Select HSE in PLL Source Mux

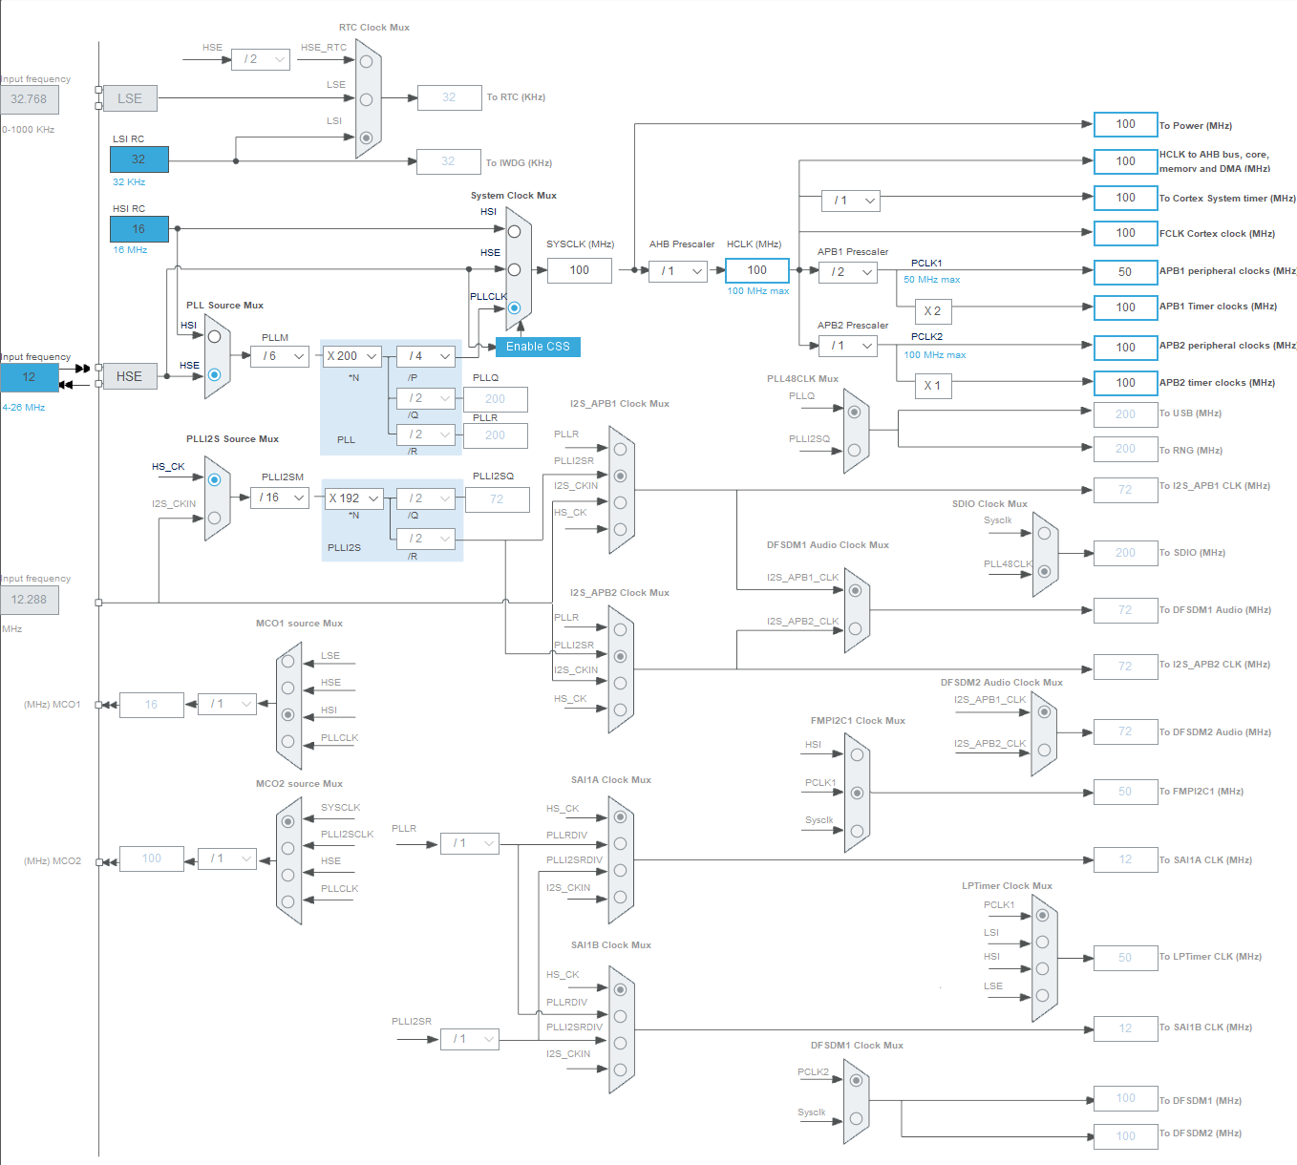(214, 374)
